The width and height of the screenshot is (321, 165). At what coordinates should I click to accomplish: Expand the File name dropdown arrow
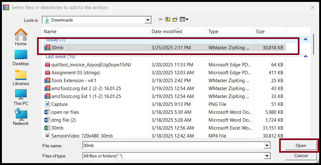coord(267,145)
